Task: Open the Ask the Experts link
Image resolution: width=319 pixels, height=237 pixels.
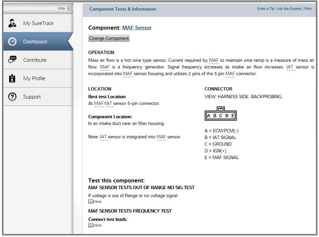Action: click(x=289, y=9)
